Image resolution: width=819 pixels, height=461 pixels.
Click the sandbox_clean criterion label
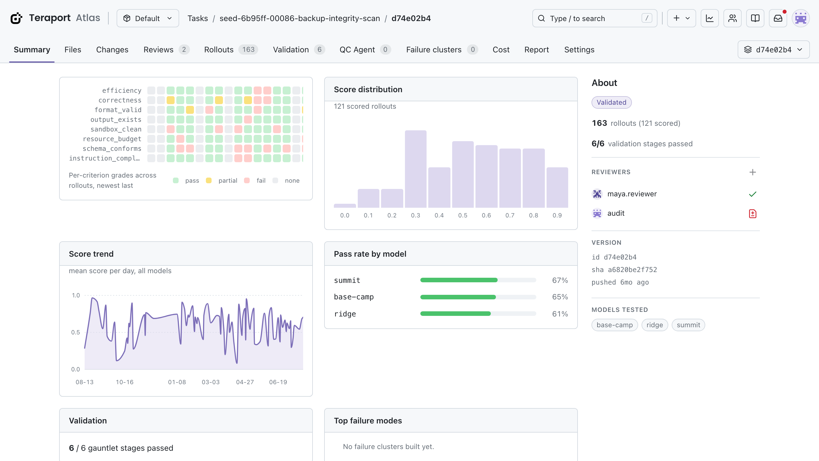(116, 129)
